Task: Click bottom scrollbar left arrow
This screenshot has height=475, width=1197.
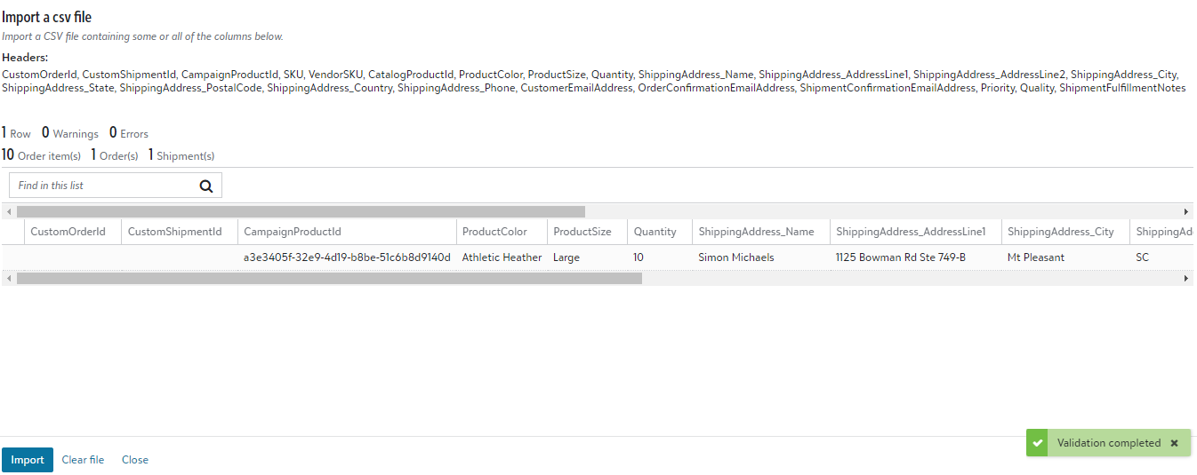Action: click(x=9, y=279)
